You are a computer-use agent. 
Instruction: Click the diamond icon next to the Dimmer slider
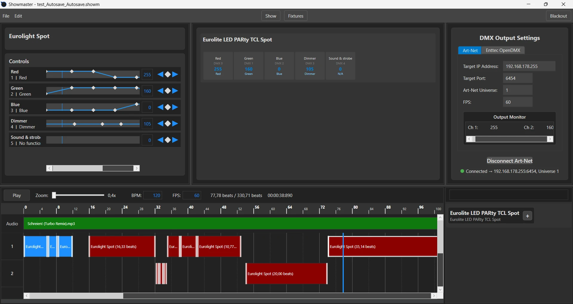tap(167, 124)
